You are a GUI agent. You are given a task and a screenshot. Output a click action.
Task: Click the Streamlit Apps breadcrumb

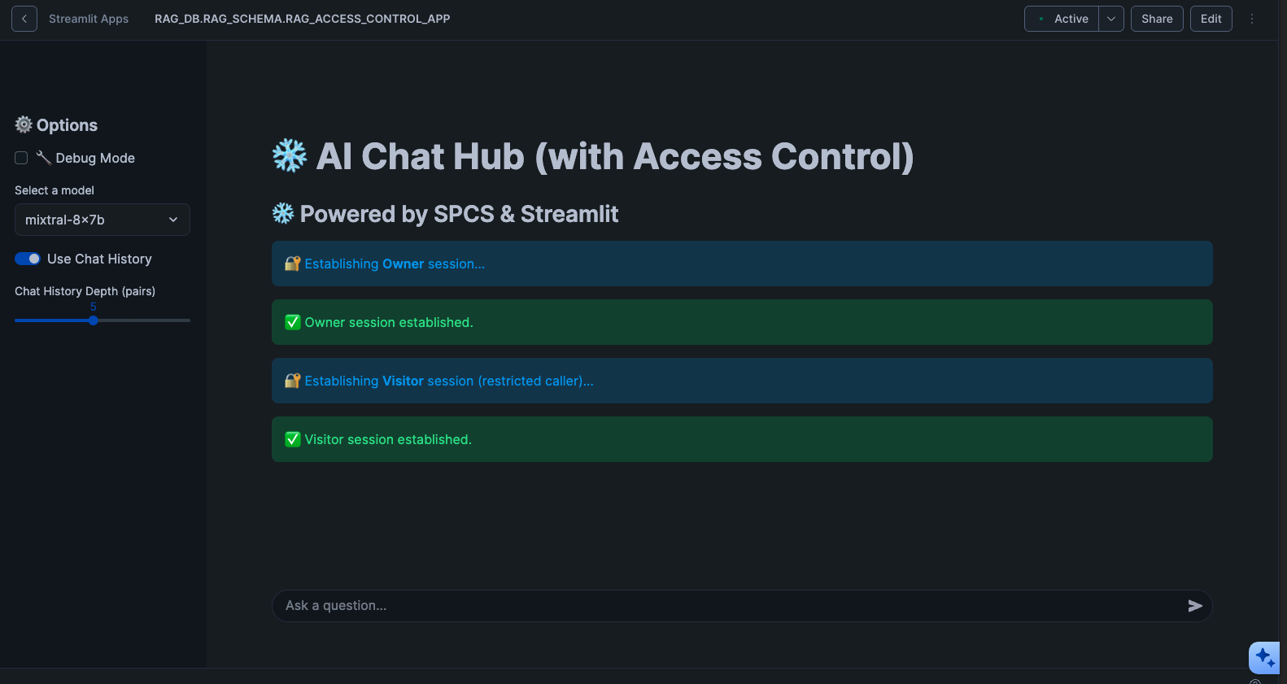coord(88,18)
